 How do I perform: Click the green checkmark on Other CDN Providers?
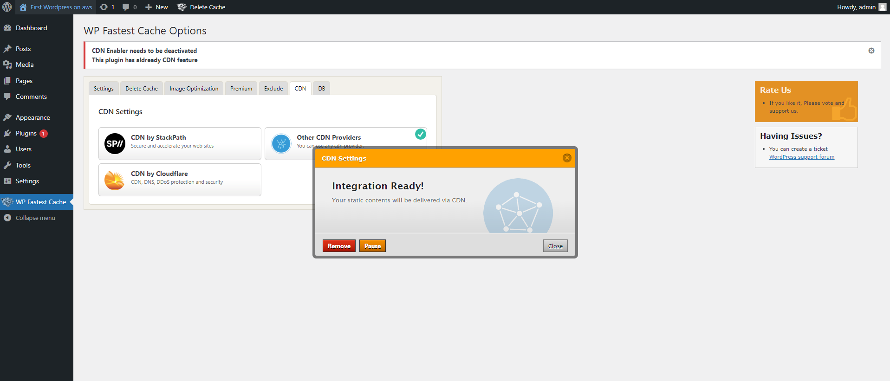pyautogui.click(x=420, y=134)
